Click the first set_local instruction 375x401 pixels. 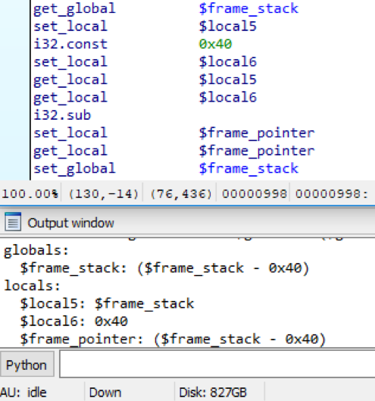(70, 26)
